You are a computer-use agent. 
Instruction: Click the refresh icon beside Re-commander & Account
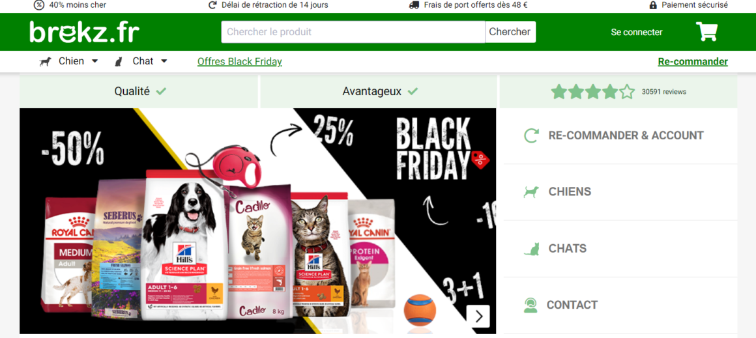pyautogui.click(x=531, y=135)
